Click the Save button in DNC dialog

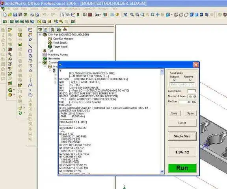[x=174, y=113]
